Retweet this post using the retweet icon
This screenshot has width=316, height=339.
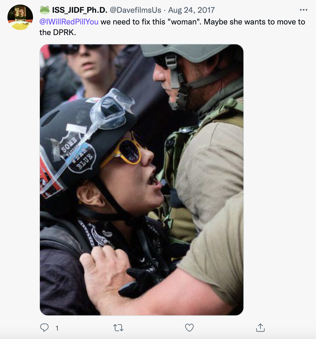click(118, 328)
